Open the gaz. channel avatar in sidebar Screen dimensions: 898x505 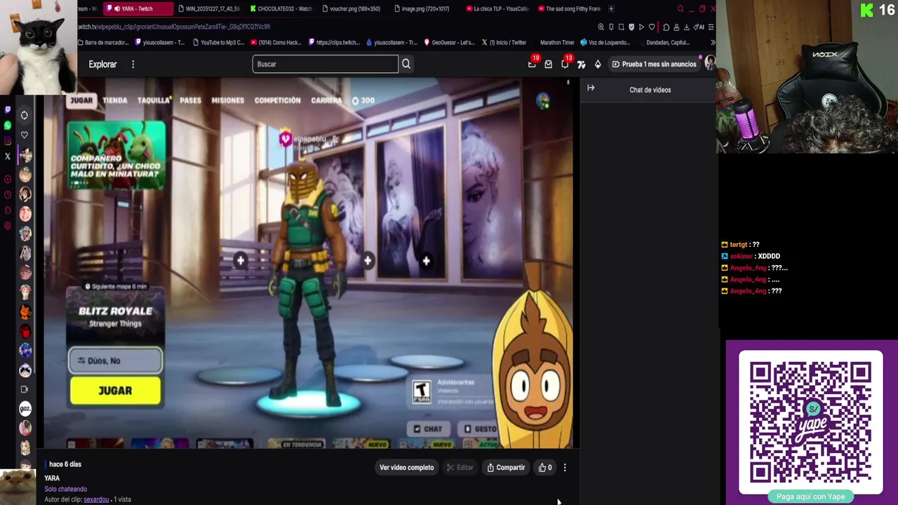pyautogui.click(x=25, y=409)
